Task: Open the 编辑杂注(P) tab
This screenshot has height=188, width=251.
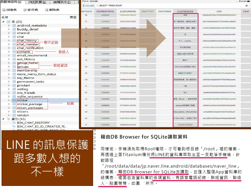Action: (x=62, y=2)
